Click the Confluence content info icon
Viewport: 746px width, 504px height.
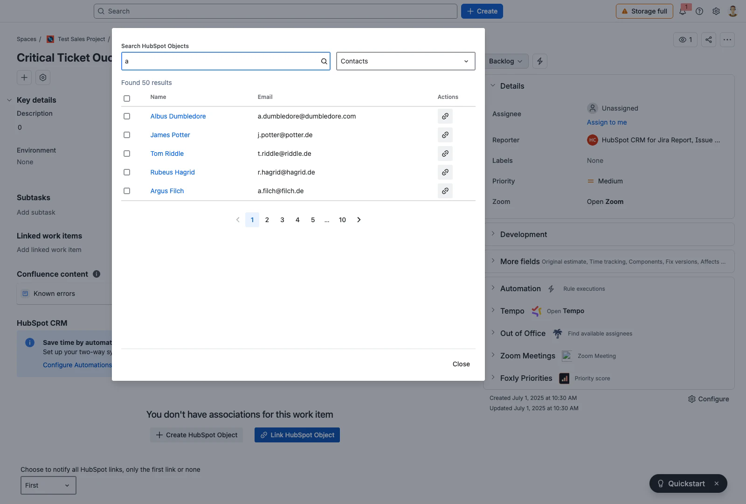coord(97,274)
